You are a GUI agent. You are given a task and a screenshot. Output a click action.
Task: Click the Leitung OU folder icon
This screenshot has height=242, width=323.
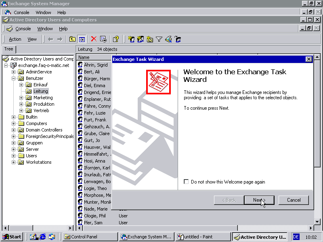click(x=28, y=91)
